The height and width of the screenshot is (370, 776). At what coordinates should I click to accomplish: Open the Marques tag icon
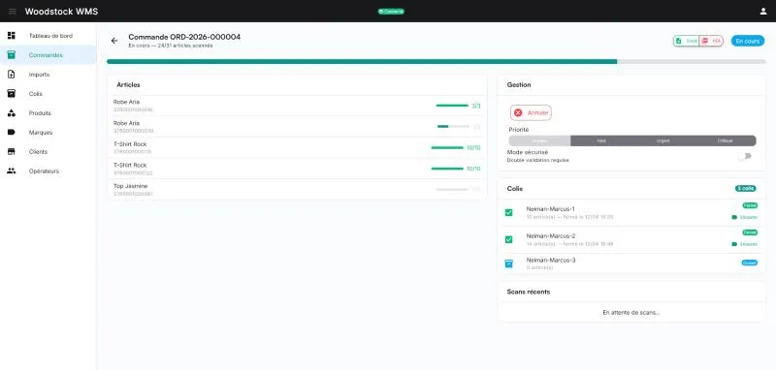click(x=12, y=132)
